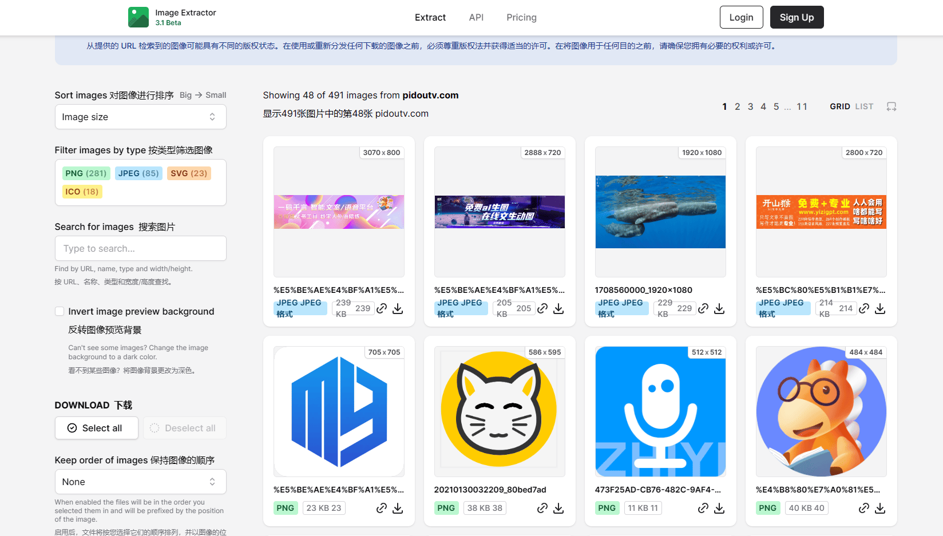
Task: Download the 484 x 484 dinosaur image
Action: (880, 508)
